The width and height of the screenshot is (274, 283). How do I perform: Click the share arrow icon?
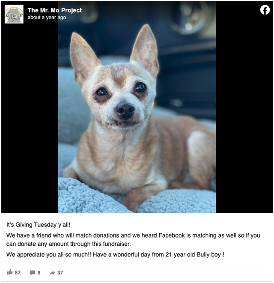(x=52, y=273)
